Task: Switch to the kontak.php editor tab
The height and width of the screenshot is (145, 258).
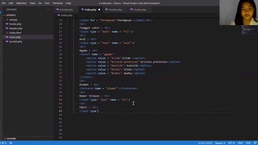Action: point(66,10)
